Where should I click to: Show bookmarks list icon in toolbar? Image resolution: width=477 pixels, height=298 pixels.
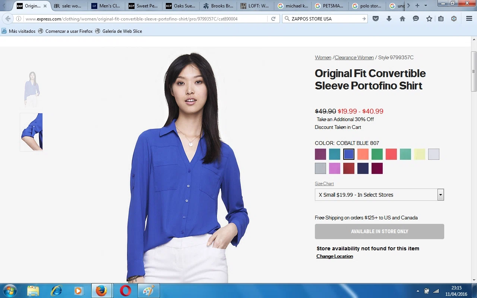click(x=441, y=19)
